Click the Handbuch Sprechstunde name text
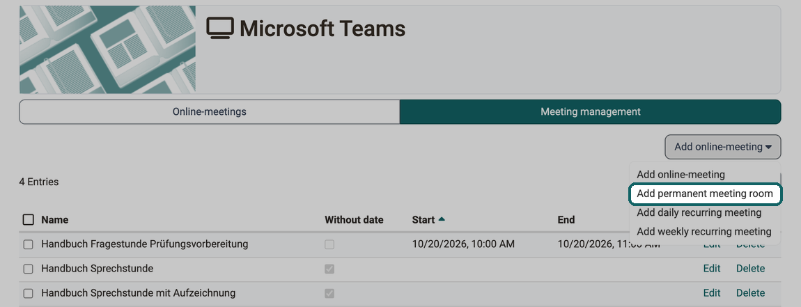 (97, 269)
